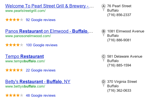View the 48 Google reviews

click(x=41, y=95)
